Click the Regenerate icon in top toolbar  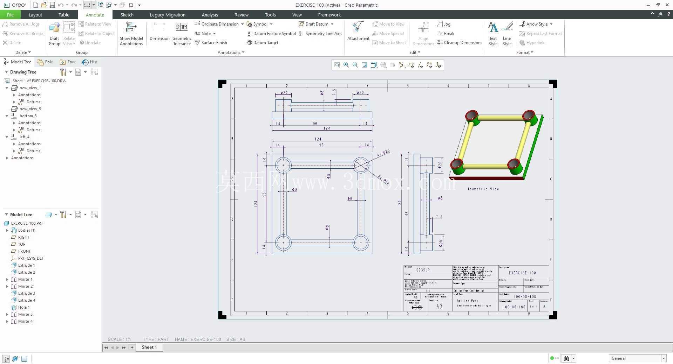[100, 5]
